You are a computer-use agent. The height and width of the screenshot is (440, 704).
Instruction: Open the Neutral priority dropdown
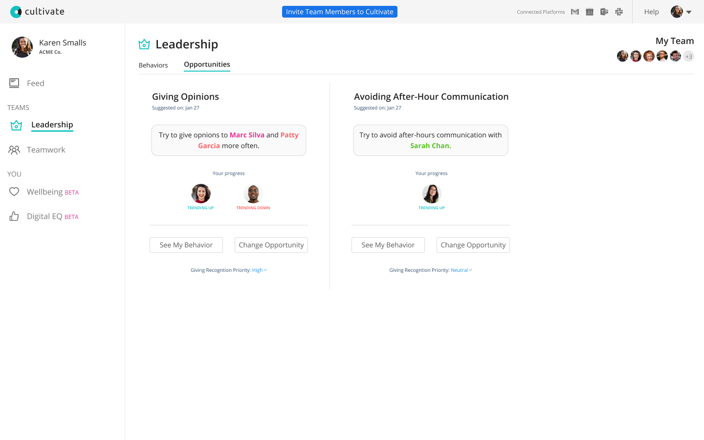tap(461, 269)
